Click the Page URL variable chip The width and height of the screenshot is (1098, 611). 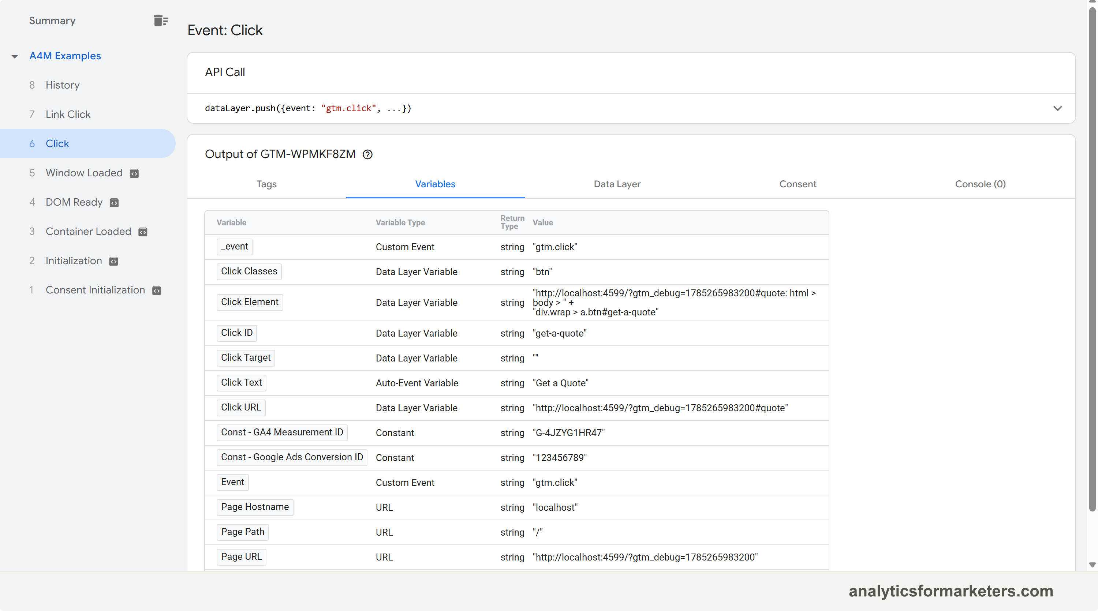point(241,557)
